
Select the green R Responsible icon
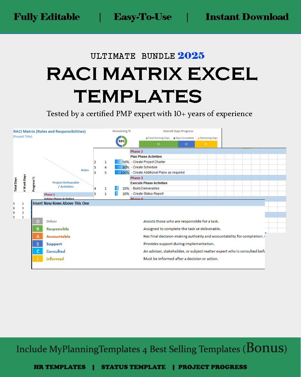tap(37, 229)
